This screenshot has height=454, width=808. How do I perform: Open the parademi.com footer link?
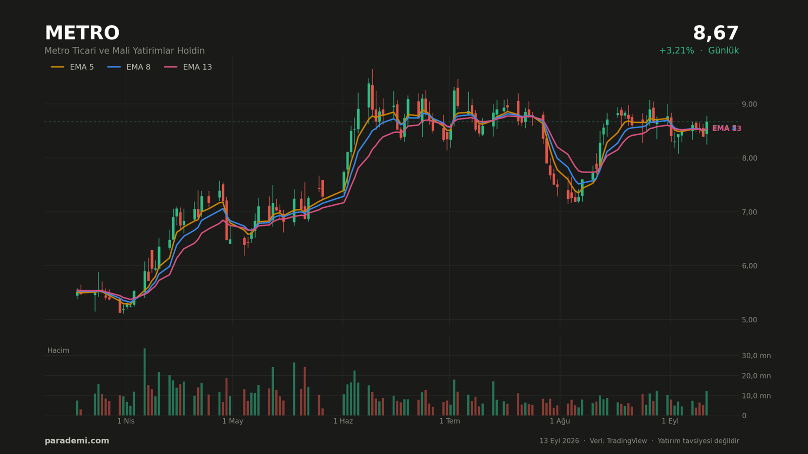click(77, 441)
